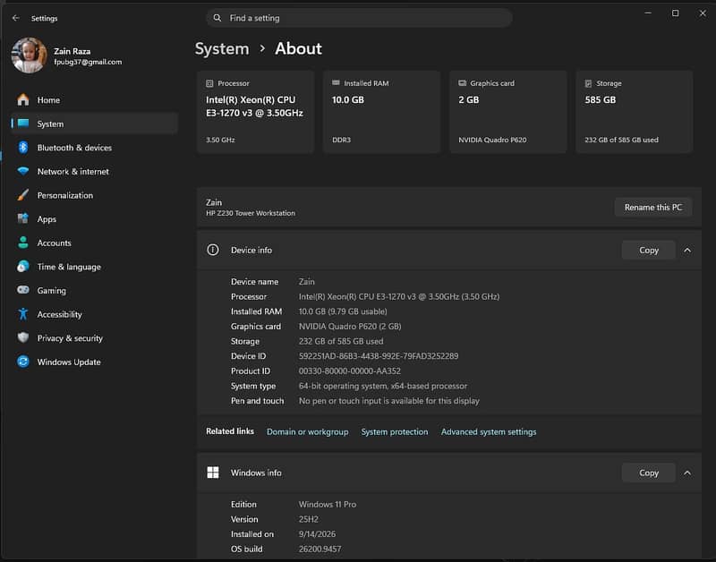Click the Installed on 9/14/2026 value
This screenshot has height=562, width=716.
317,533
